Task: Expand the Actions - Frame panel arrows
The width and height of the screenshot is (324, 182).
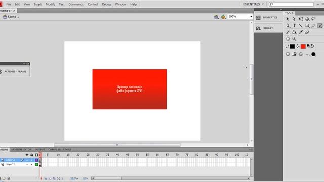Action: [x=24, y=64]
